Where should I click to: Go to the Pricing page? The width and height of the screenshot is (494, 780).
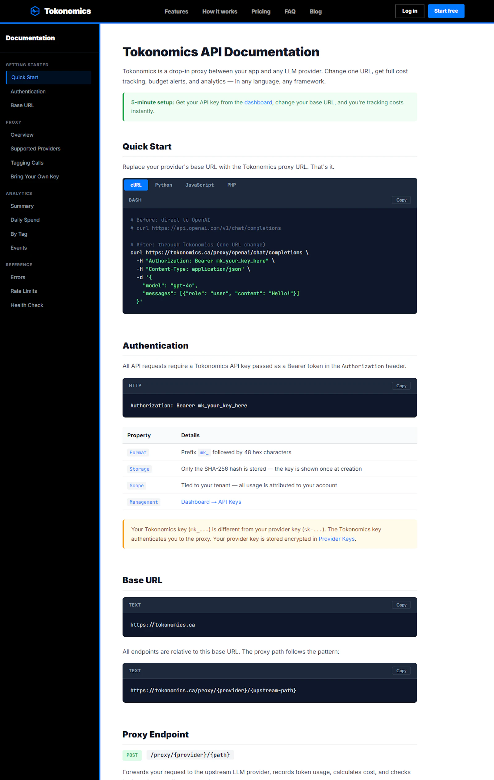(x=261, y=11)
